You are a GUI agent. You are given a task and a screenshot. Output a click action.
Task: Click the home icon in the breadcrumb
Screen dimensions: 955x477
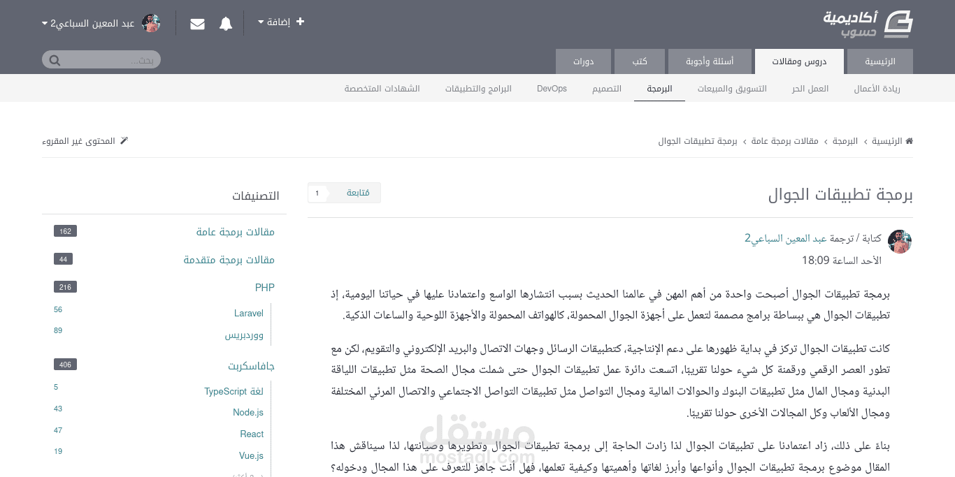[909, 141]
